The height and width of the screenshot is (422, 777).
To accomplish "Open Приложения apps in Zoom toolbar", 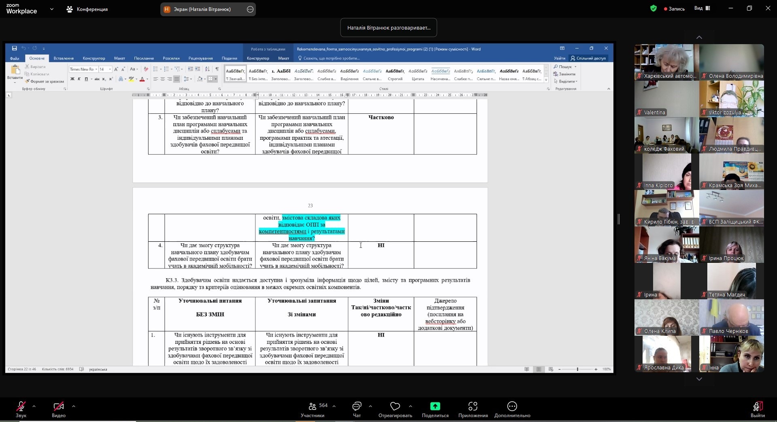I will click(473, 407).
